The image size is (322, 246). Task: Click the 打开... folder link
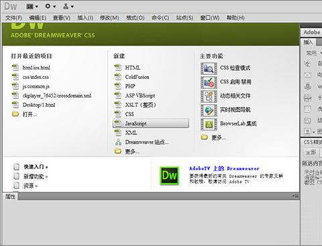pyautogui.click(x=30, y=114)
